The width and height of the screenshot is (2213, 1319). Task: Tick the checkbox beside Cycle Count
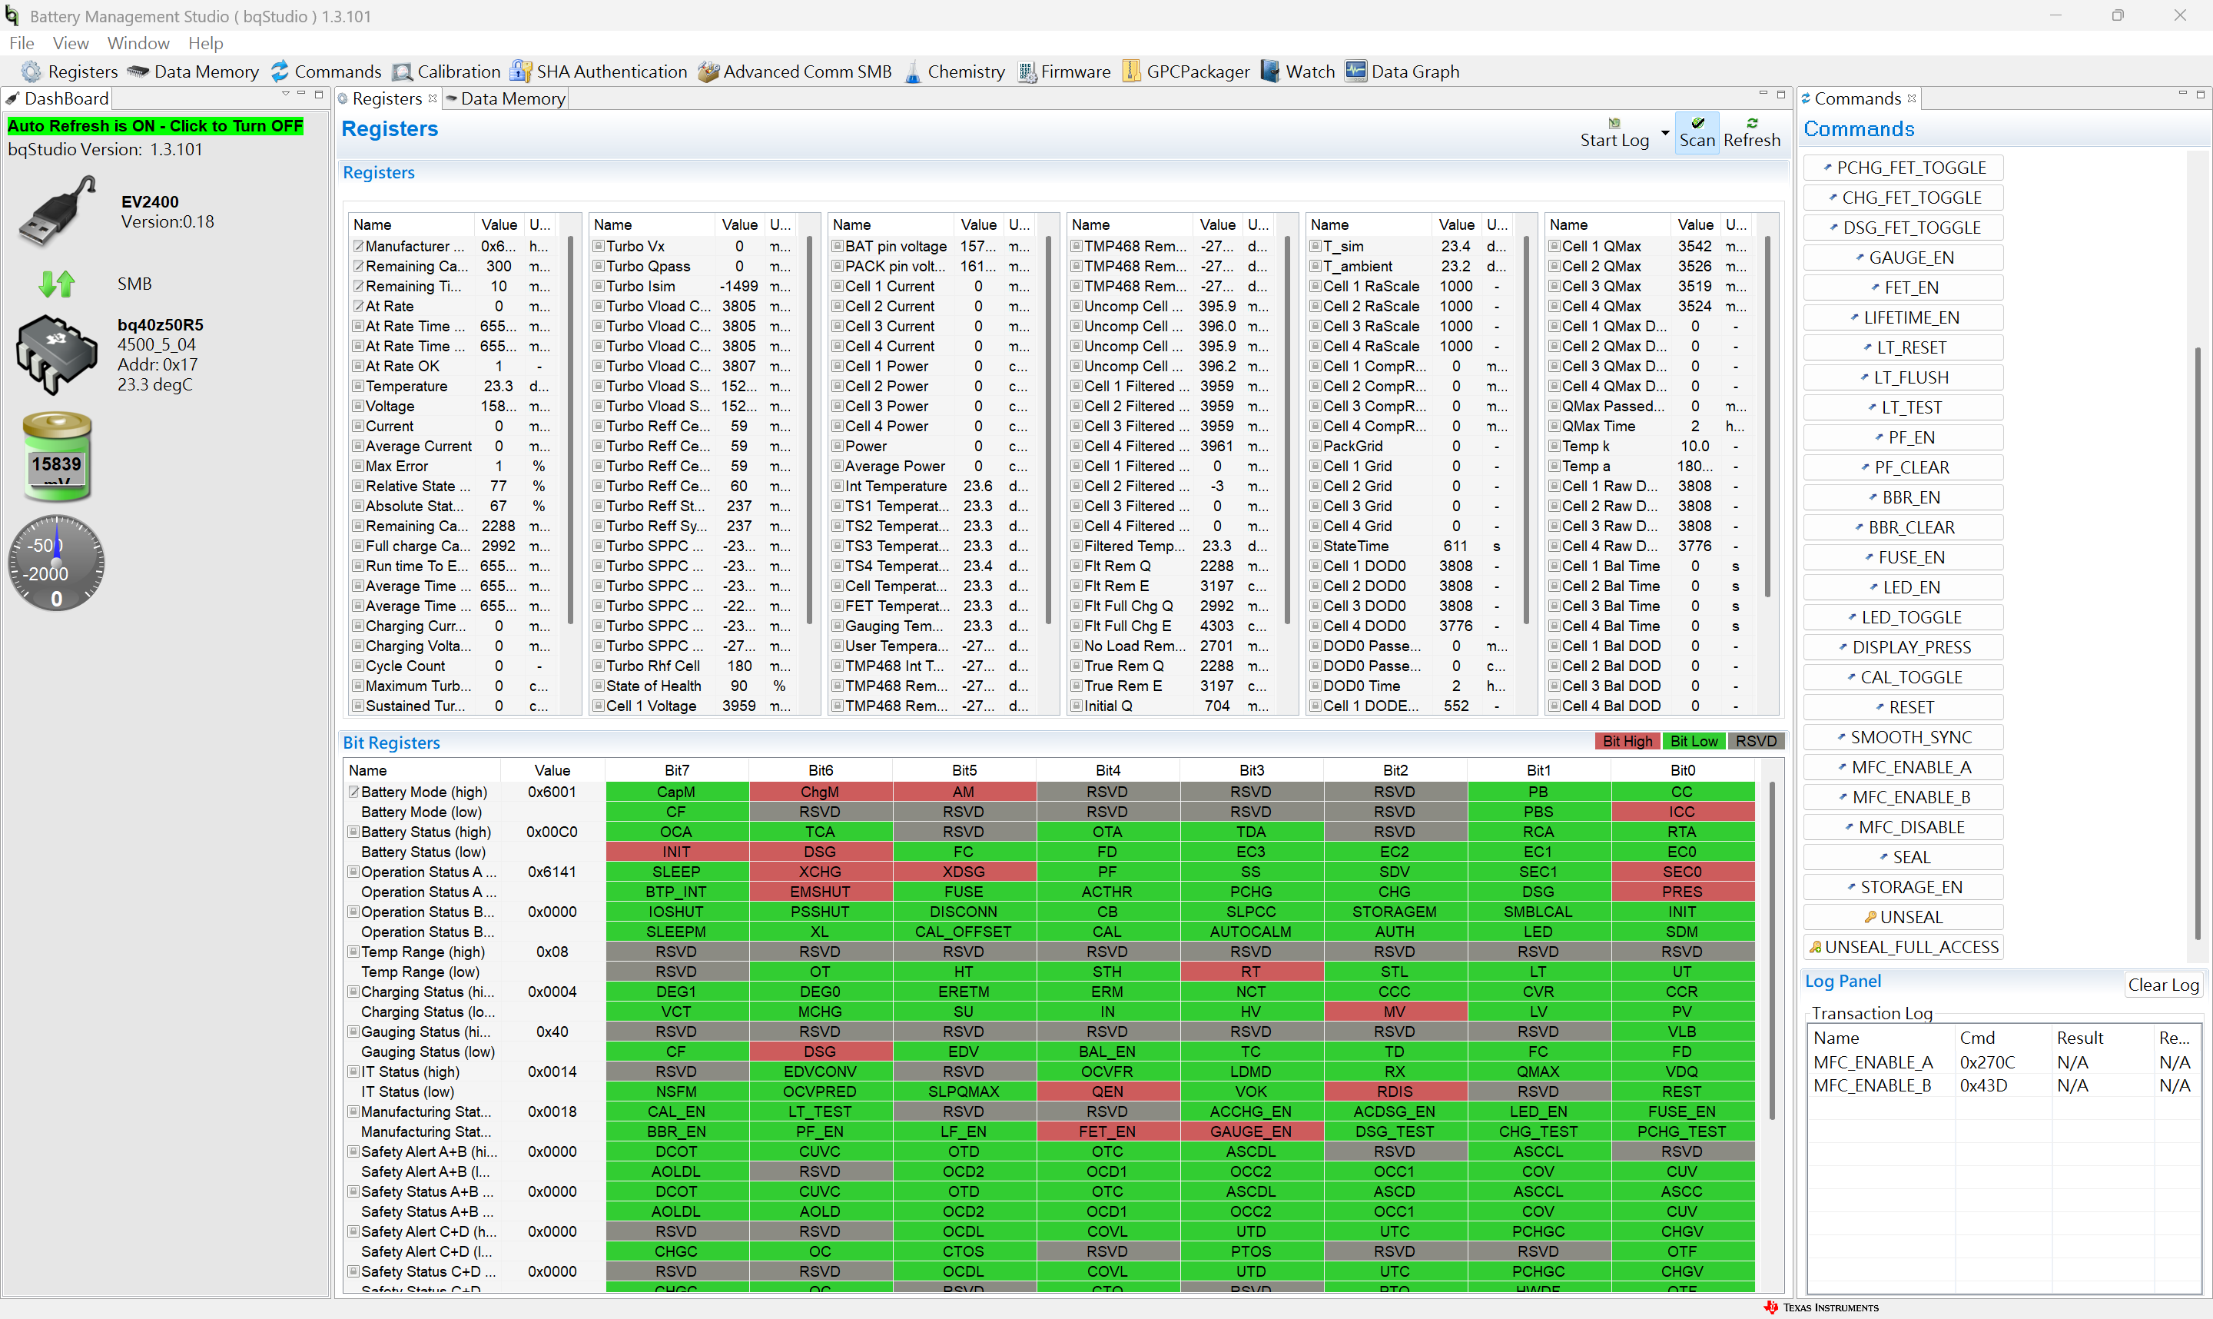point(358,666)
